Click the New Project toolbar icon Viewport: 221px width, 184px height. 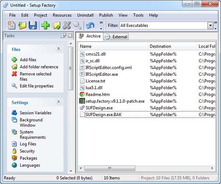click(12, 25)
